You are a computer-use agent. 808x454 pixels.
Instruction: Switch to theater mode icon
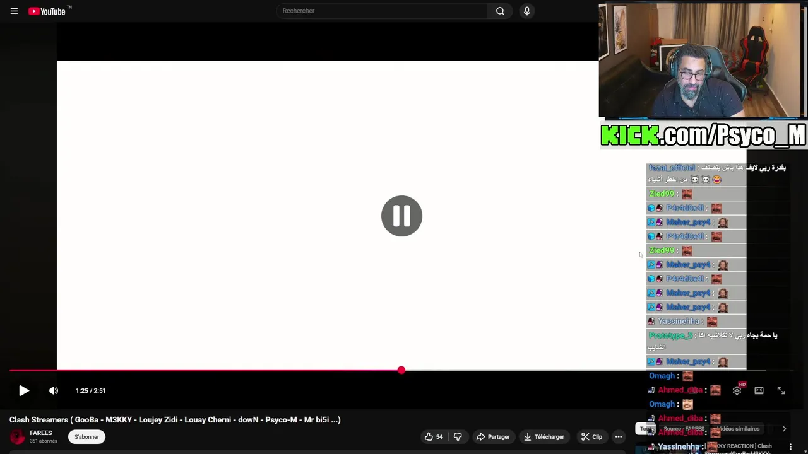(759, 391)
